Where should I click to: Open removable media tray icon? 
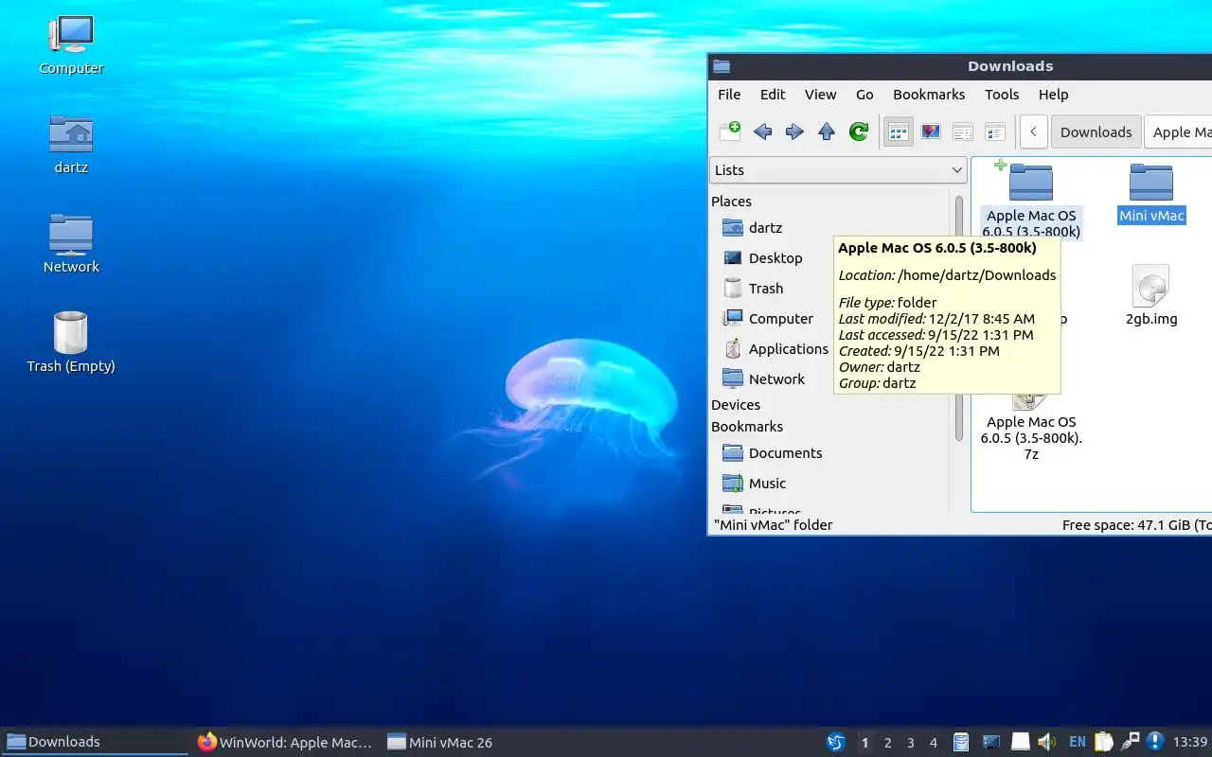(x=1020, y=742)
